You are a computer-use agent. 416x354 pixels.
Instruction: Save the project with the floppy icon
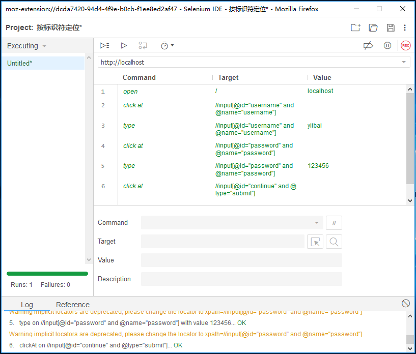(x=391, y=27)
